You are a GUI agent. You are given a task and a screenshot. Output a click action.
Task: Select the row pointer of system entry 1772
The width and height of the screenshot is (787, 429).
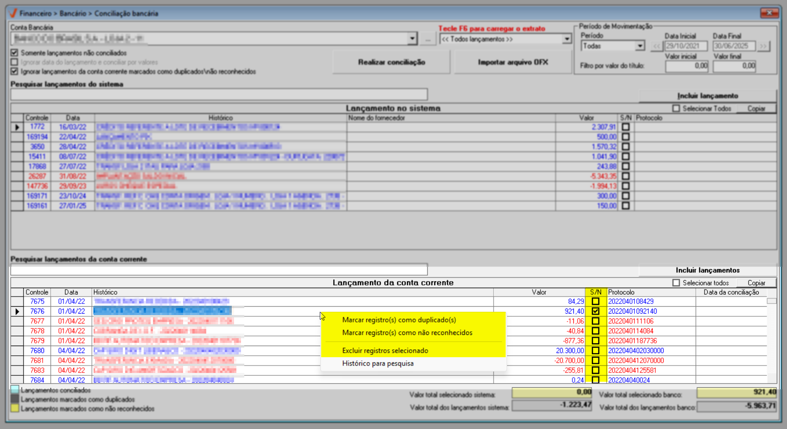[x=17, y=127]
